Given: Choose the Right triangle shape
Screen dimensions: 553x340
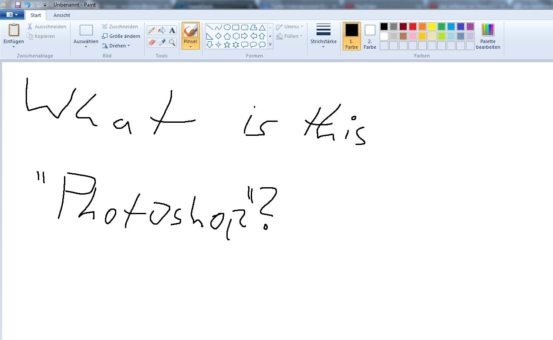Looking at the screenshot, I should tap(210, 36).
